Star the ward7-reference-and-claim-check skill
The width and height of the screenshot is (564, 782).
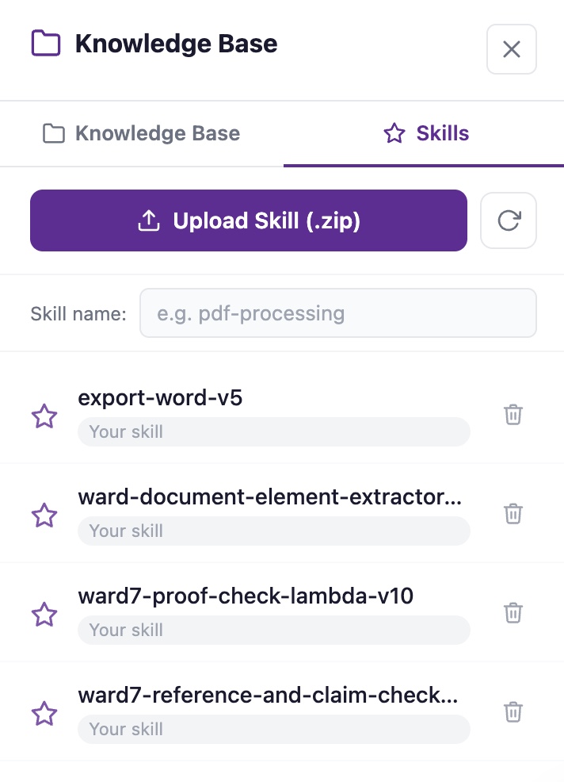point(44,713)
